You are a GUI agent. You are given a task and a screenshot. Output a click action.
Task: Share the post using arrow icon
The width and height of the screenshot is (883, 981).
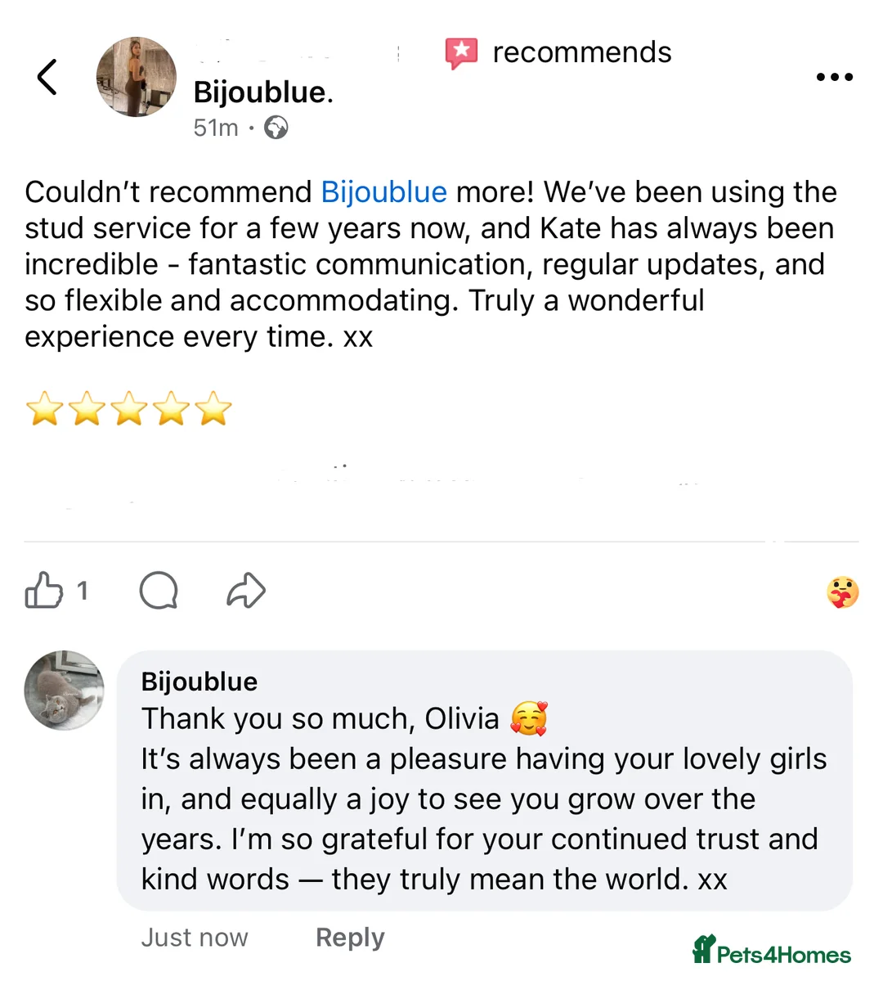[246, 590]
